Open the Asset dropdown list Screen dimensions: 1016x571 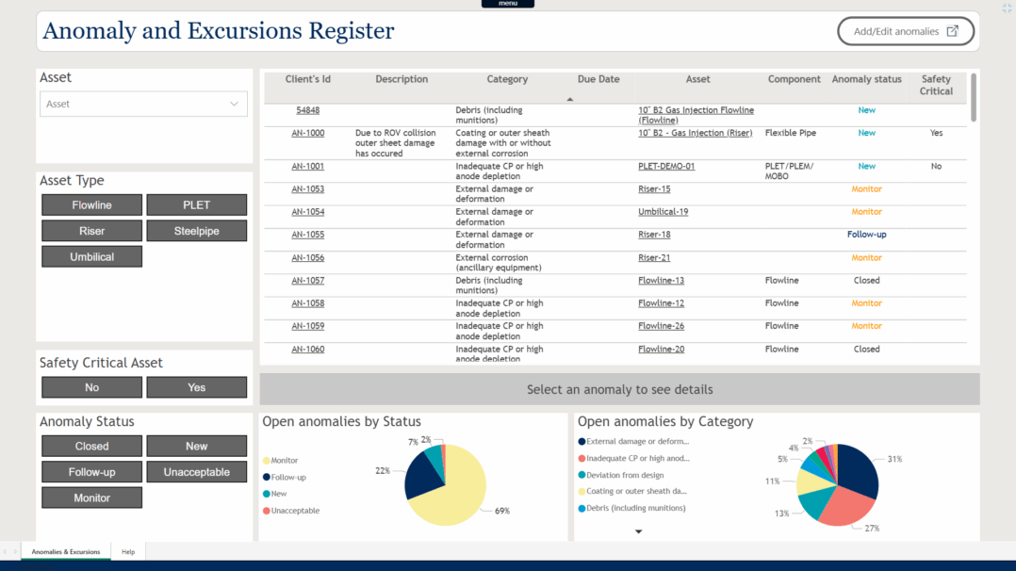coord(143,104)
